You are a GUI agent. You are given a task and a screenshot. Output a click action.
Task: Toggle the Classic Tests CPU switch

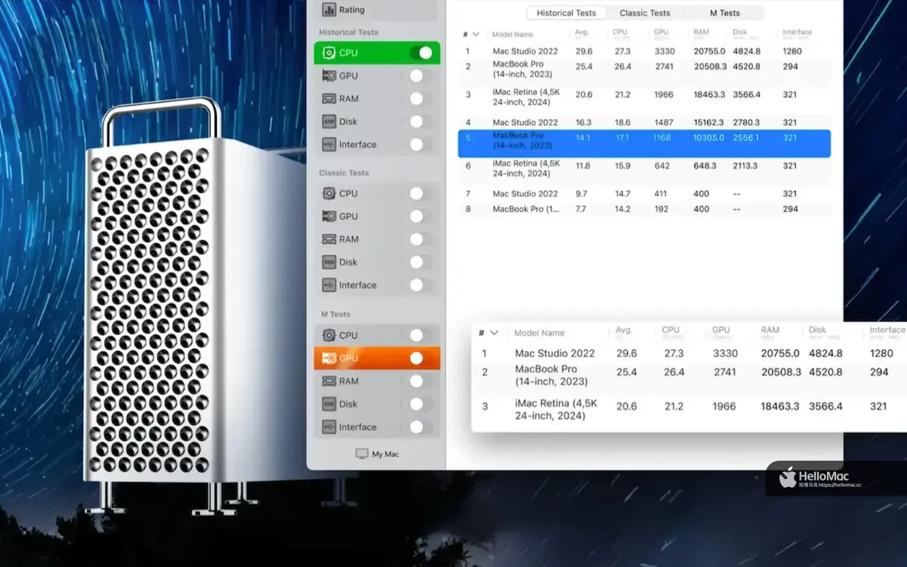pyautogui.click(x=421, y=193)
